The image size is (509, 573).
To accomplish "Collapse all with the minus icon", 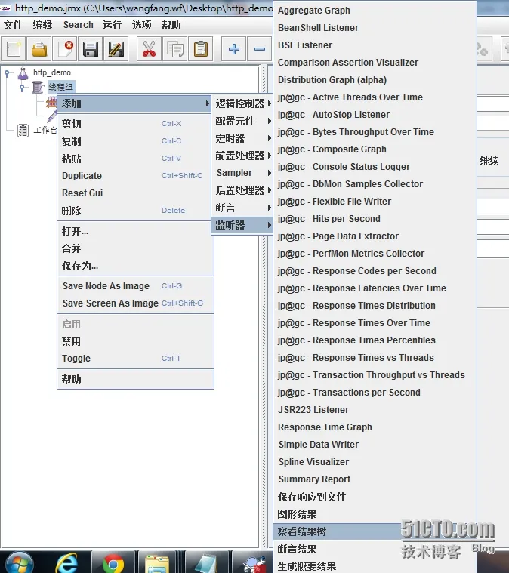I will [260, 49].
